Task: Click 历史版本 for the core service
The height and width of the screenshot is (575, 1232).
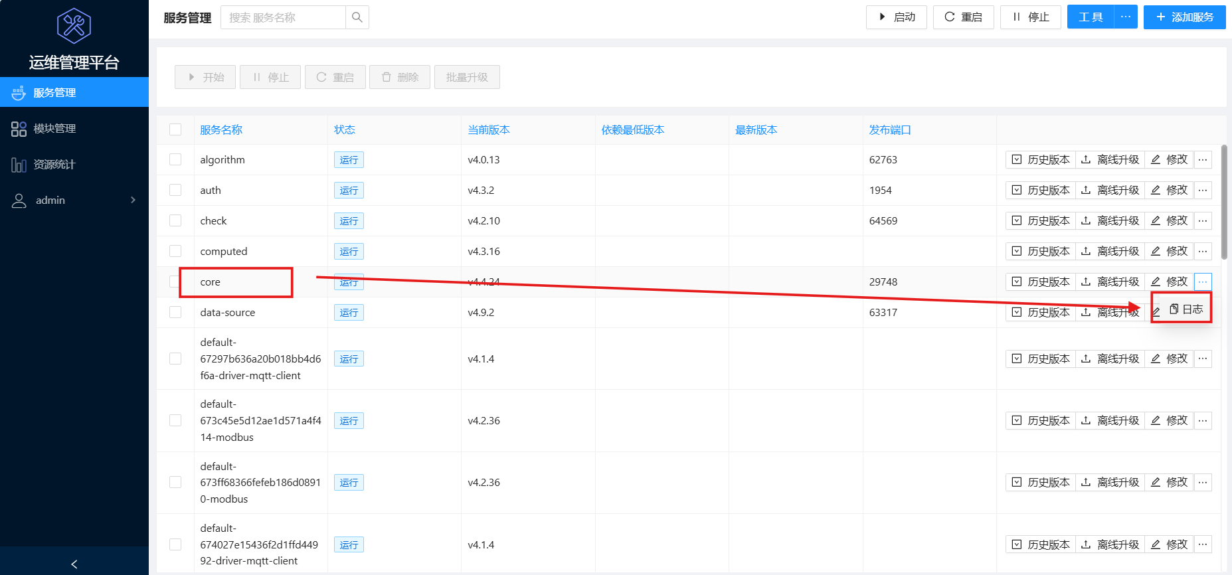Action: pos(1041,282)
